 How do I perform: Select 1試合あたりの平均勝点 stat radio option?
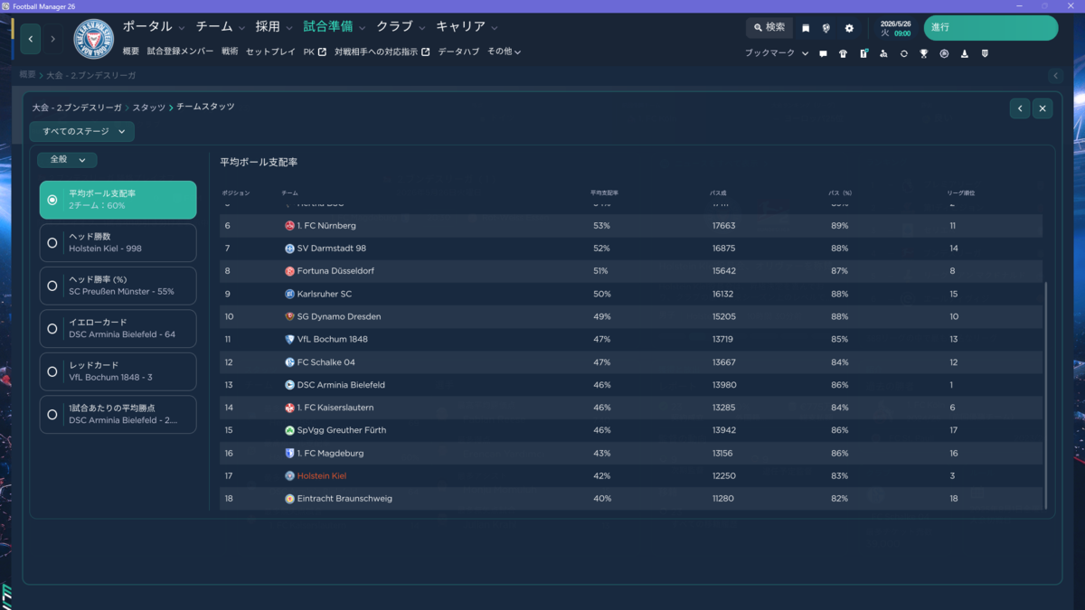click(118, 414)
